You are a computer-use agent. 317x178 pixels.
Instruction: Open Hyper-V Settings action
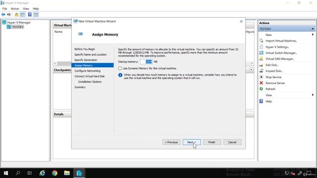coord(277,47)
